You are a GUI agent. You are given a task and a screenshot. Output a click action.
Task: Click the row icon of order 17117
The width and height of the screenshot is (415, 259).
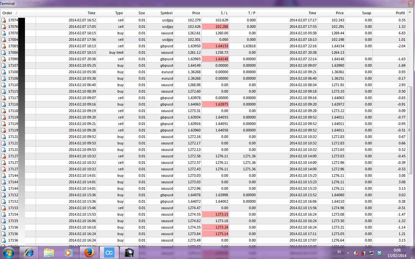coord(4,98)
